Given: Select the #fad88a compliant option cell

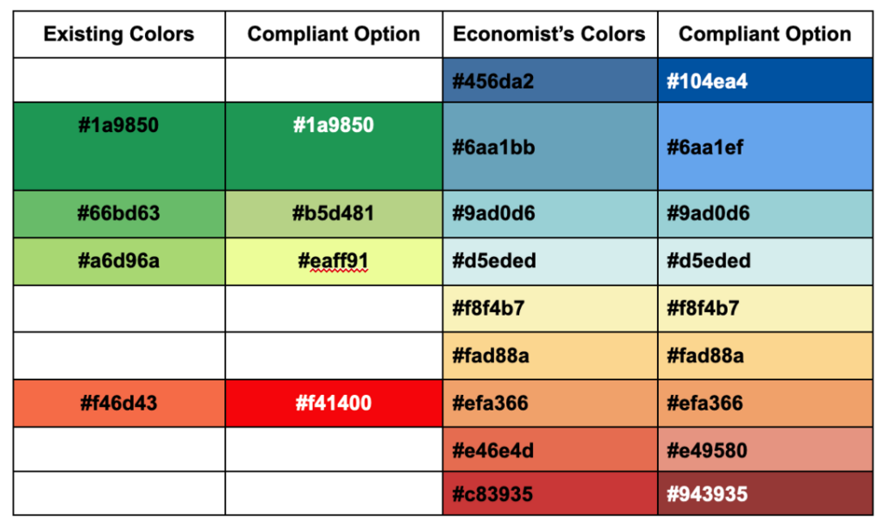Looking at the screenshot, I should pos(766,356).
